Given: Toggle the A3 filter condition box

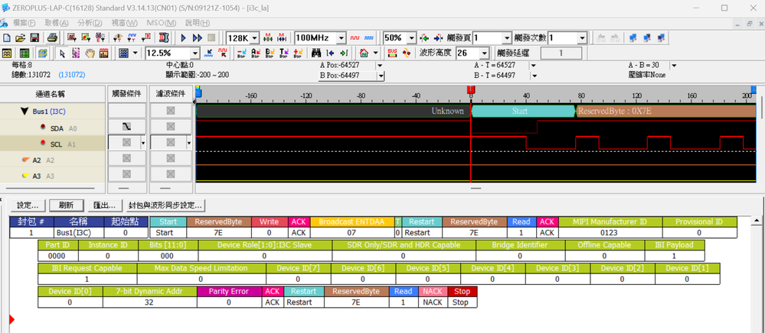Looking at the screenshot, I should tap(170, 175).
